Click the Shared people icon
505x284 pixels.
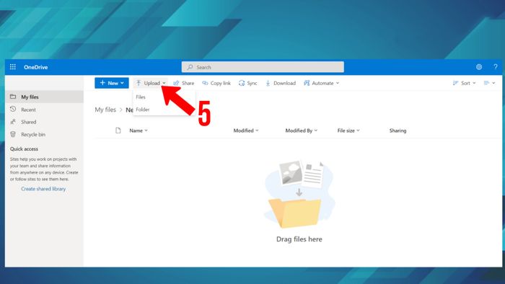coord(13,122)
